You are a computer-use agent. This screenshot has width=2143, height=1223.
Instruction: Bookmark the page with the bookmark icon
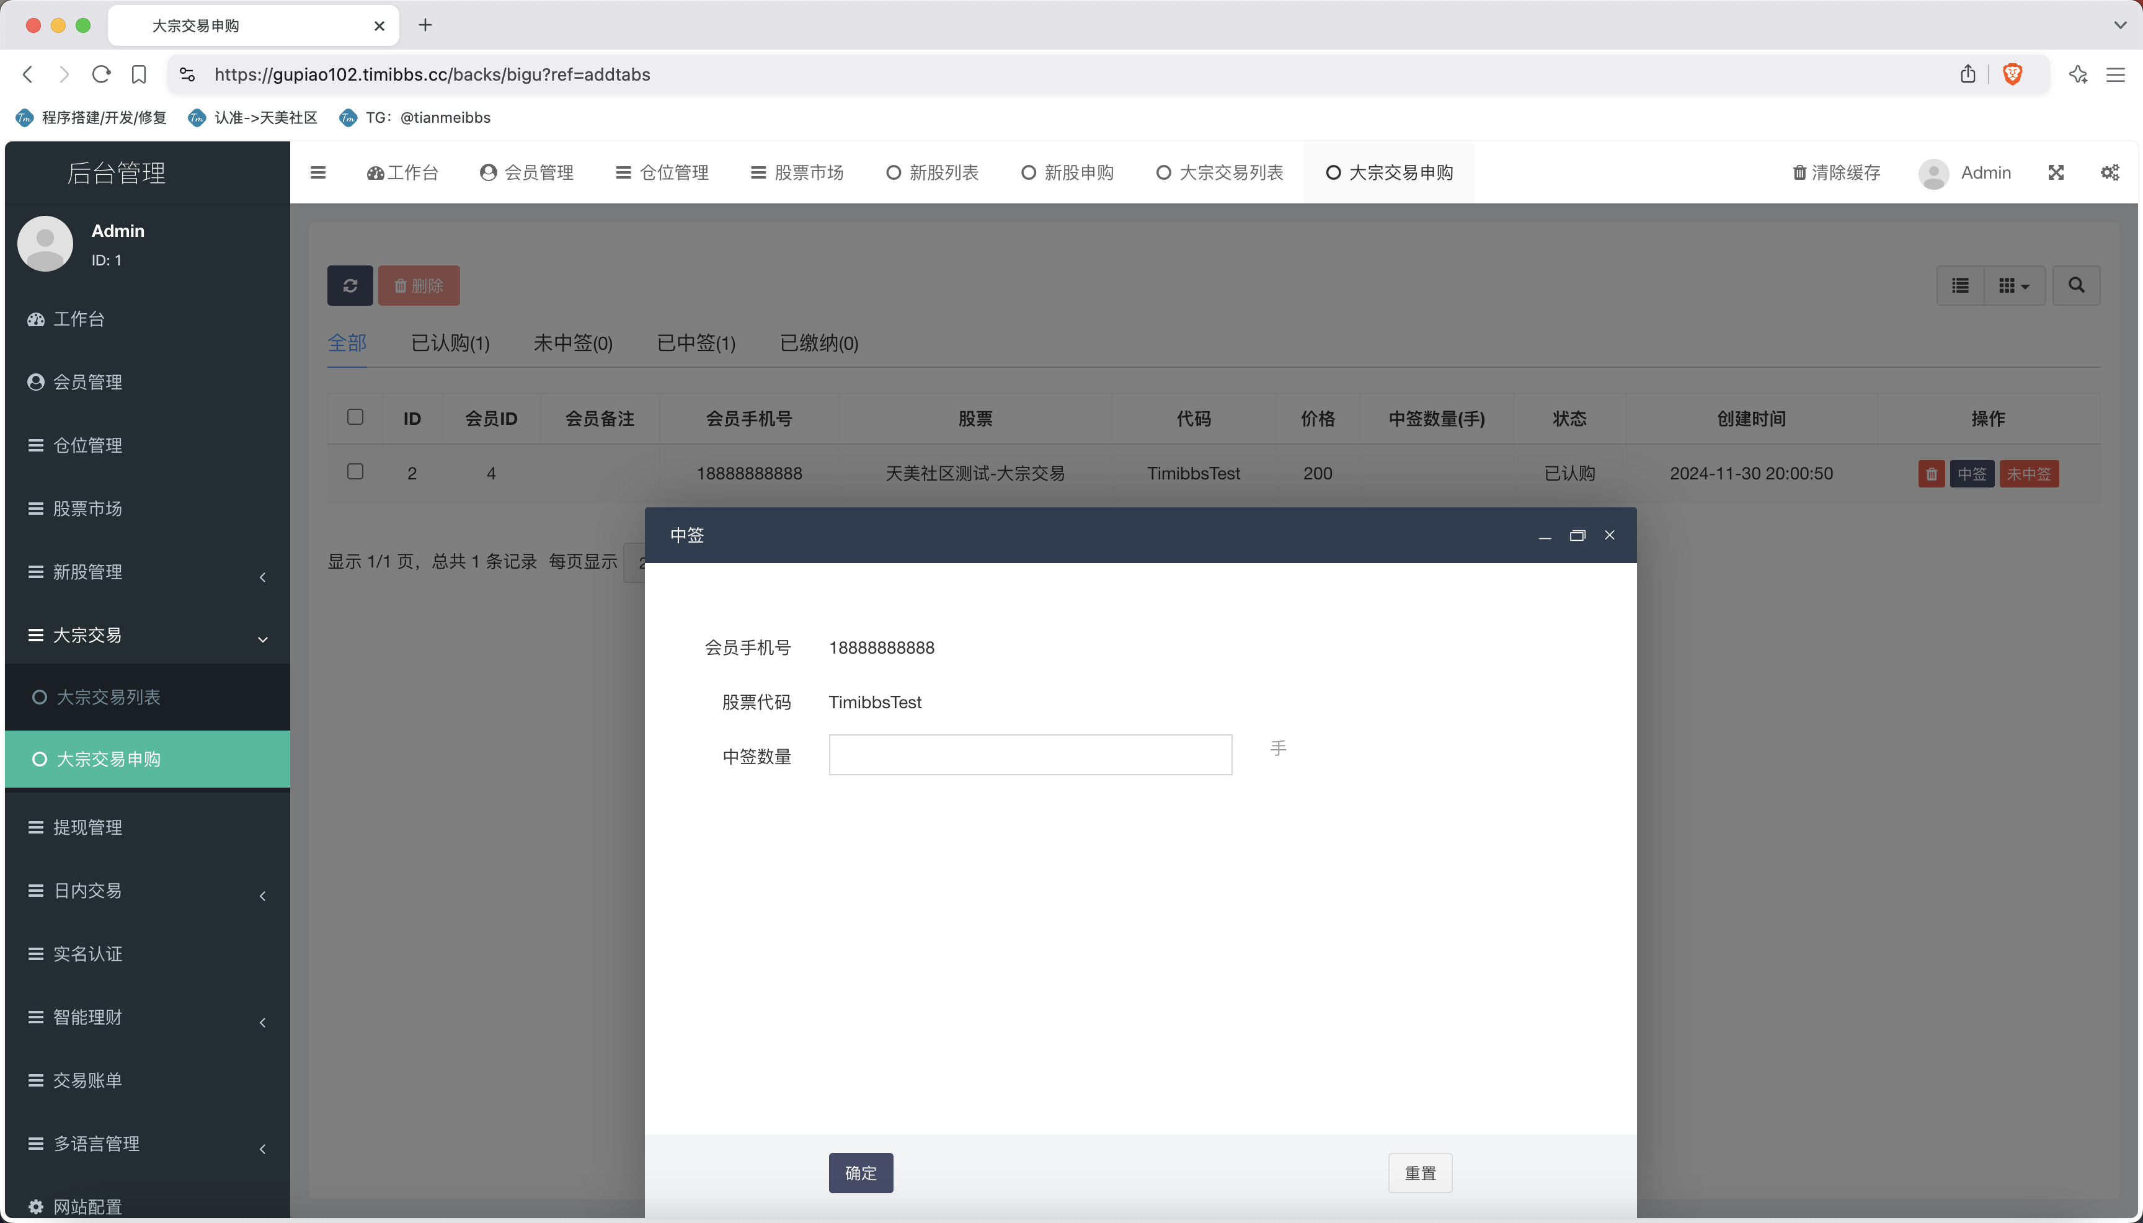coord(138,74)
